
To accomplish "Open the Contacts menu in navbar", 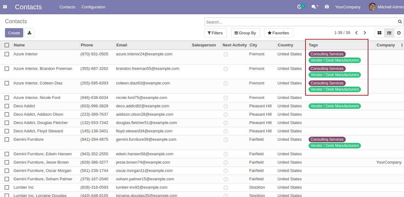I will [67, 7].
